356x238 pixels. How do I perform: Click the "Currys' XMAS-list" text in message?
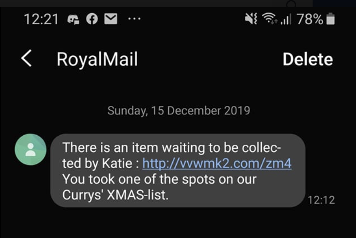115,195
